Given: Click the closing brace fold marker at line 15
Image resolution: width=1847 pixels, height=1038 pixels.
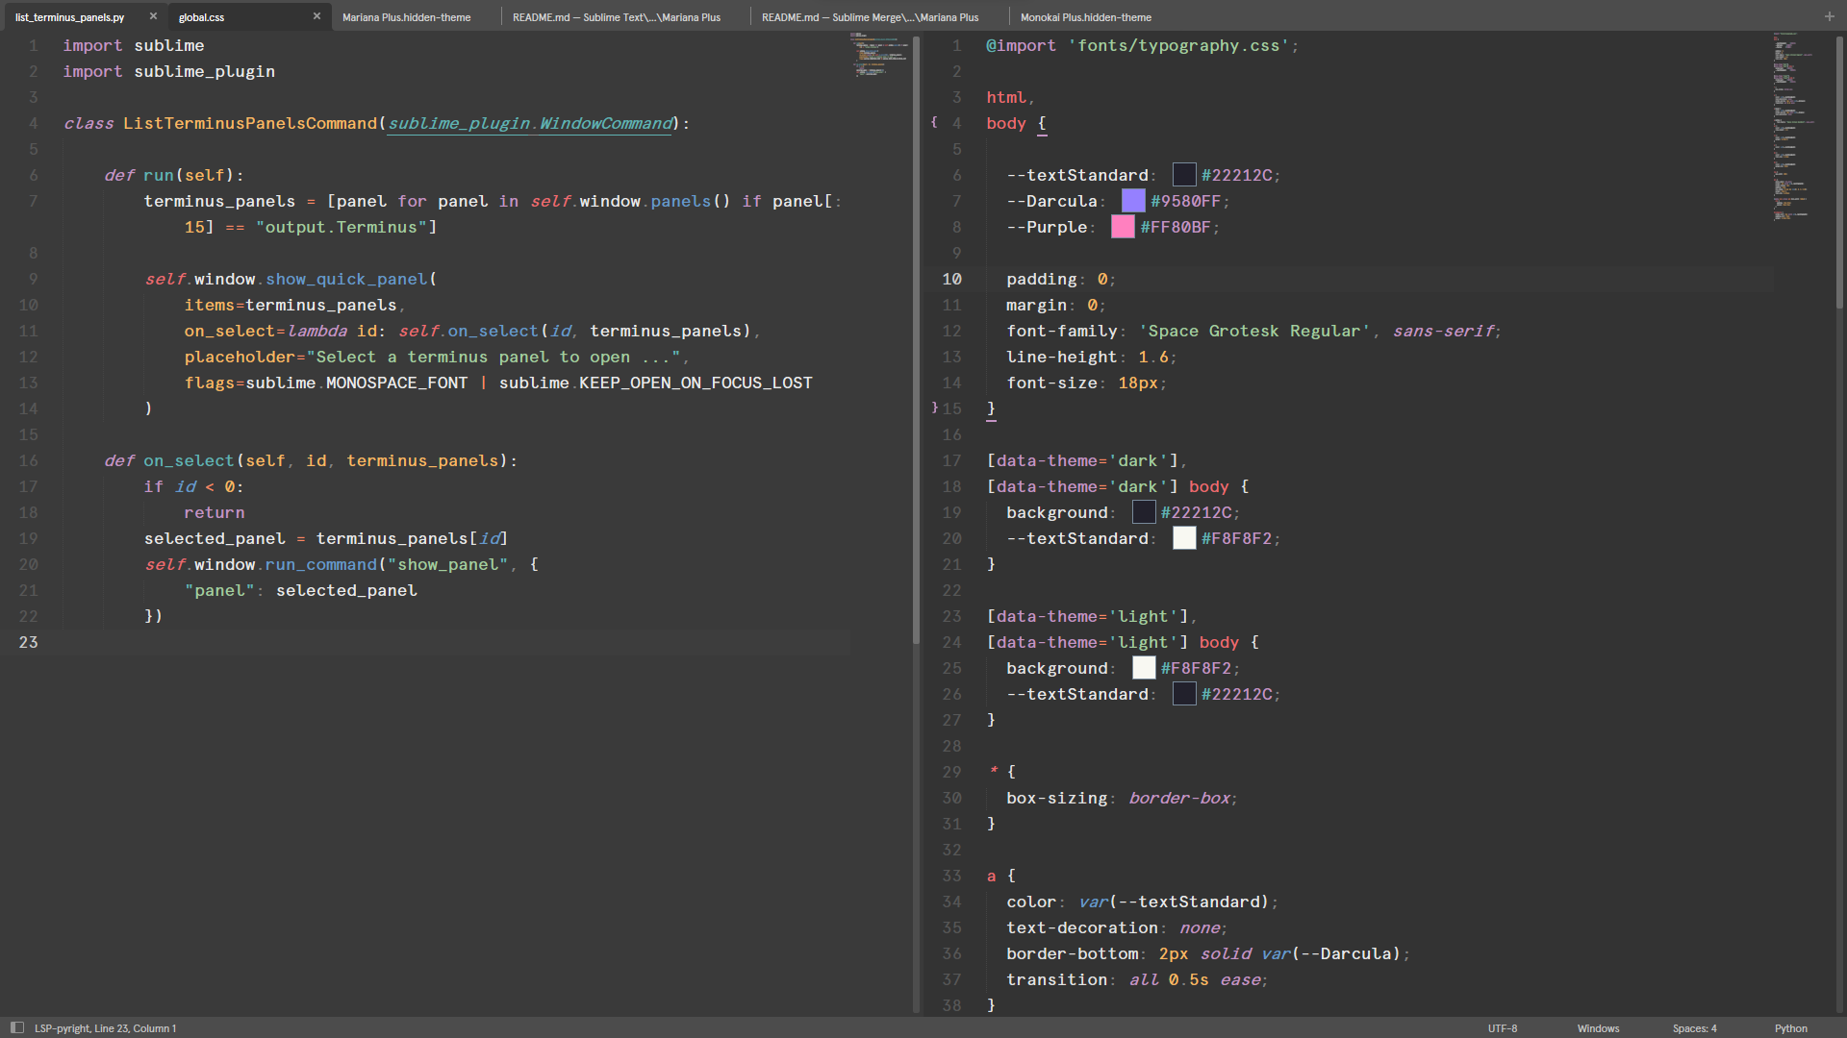Looking at the screenshot, I should point(934,408).
